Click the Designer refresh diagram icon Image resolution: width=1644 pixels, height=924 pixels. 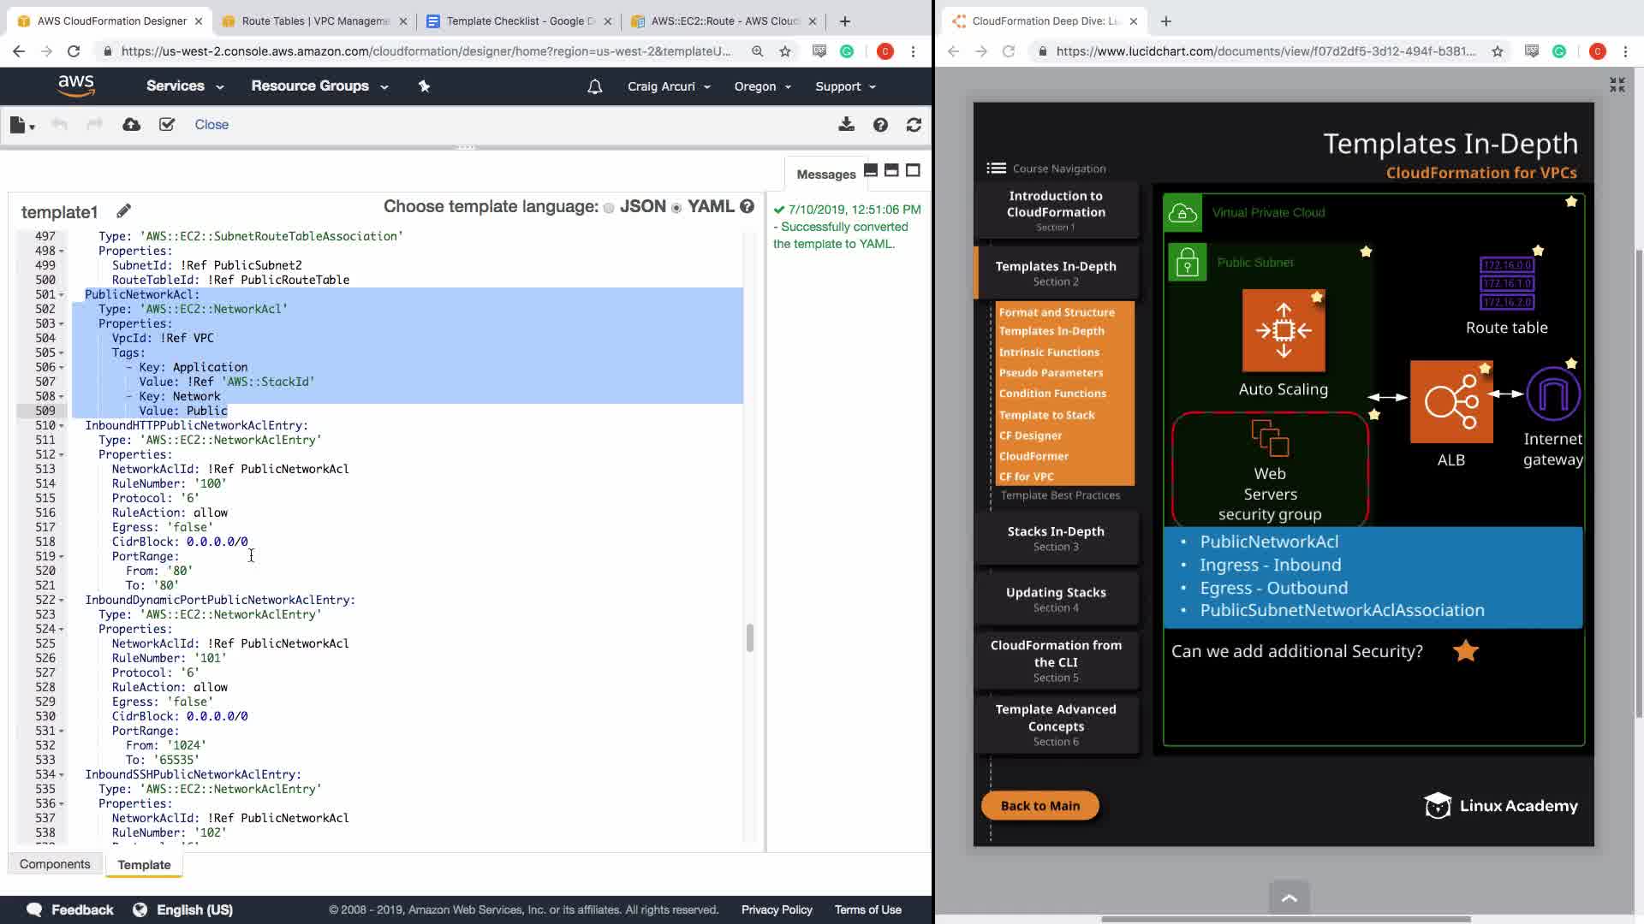(x=914, y=125)
